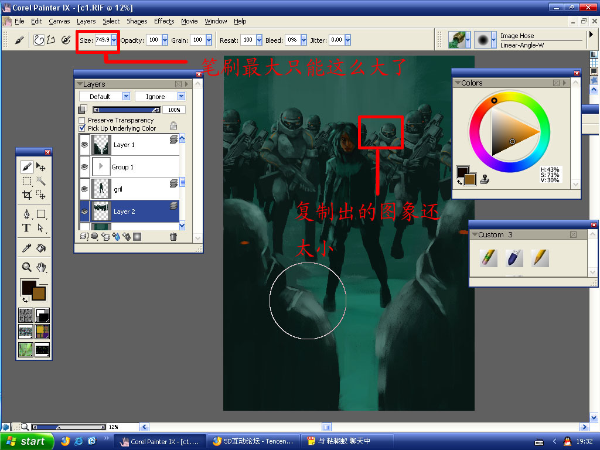Pick the Dropper tool
Image resolution: width=600 pixels, height=450 pixels.
(26, 248)
